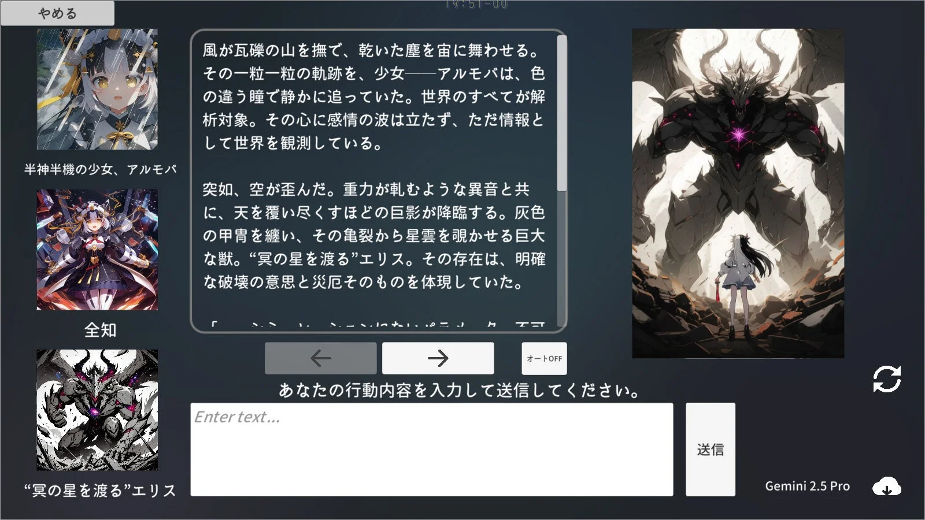
Task: Select the 全知 character portrait thumbnail
Action: (98, 248)
